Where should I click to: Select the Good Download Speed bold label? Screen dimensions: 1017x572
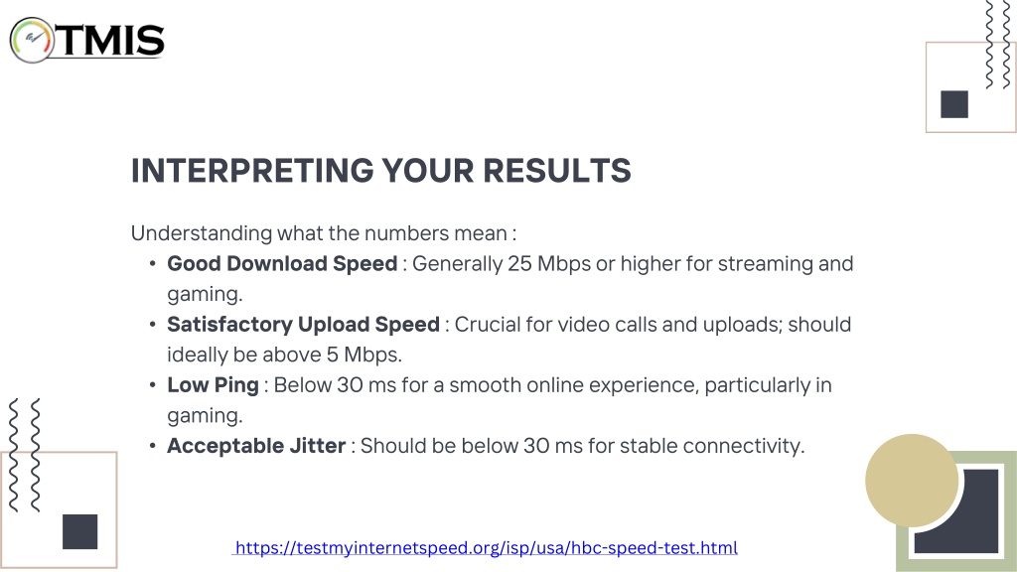point(282,264)
